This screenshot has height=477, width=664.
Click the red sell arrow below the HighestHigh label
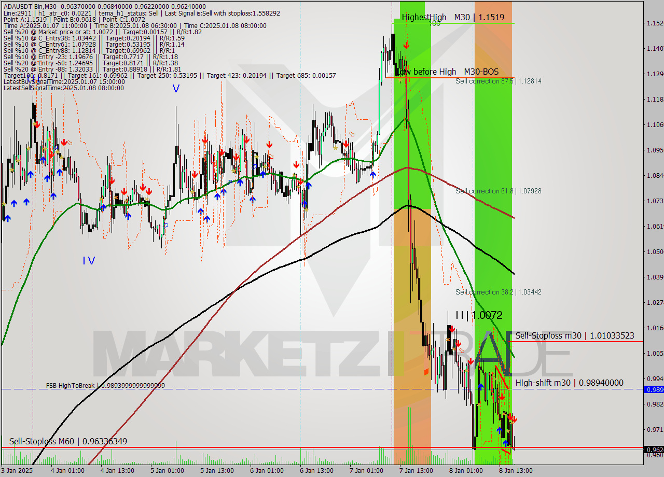(406, 46)
